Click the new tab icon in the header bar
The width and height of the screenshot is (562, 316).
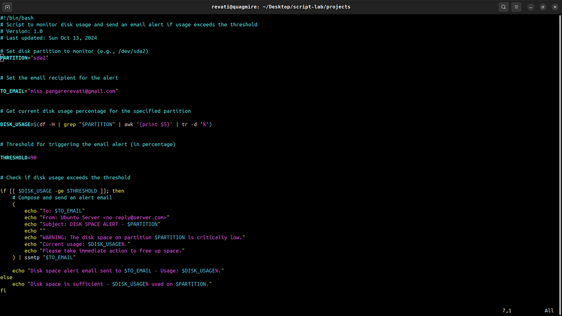pyautogui.click(x=7, y=7)
